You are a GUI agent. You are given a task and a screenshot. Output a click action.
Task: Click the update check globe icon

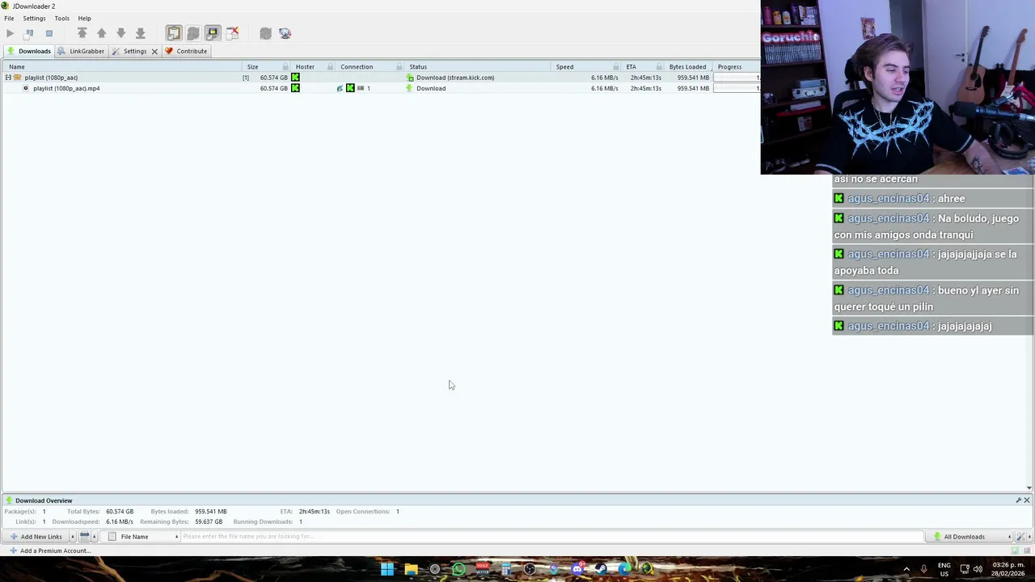tap(285, 33)
